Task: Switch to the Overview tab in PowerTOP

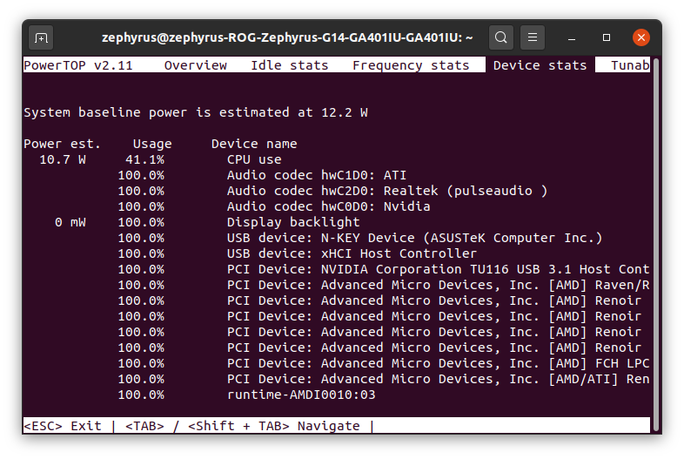Action: click(x=195, y=65)
